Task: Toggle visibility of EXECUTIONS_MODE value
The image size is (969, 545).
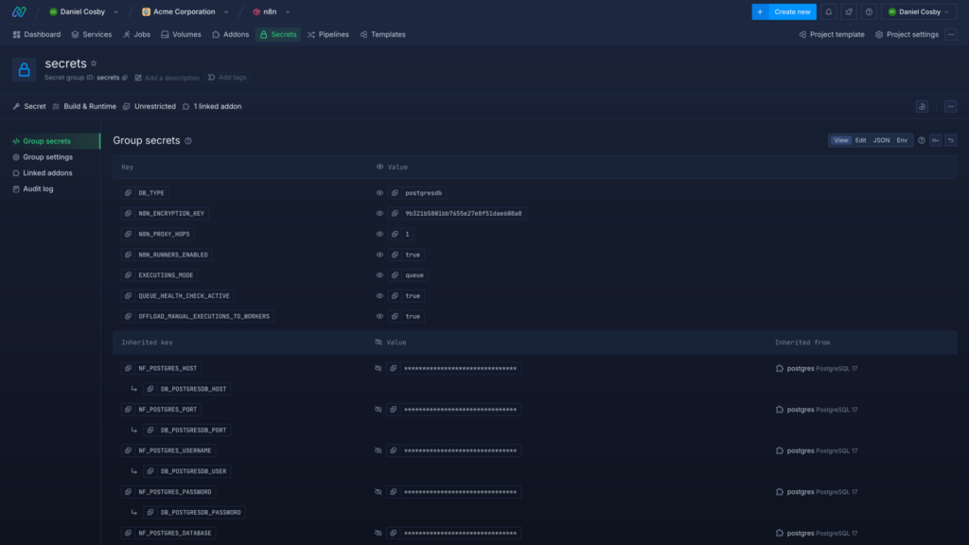Action: tap(379, 275)
